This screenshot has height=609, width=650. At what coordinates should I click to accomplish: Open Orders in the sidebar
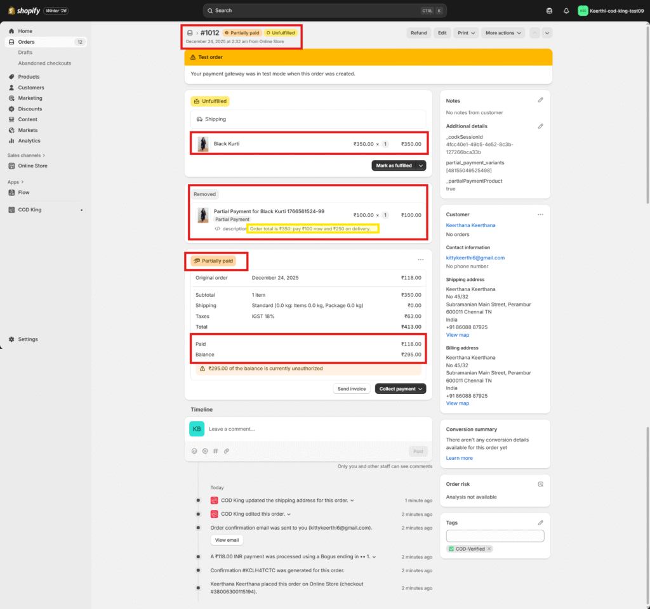[26, 42]
